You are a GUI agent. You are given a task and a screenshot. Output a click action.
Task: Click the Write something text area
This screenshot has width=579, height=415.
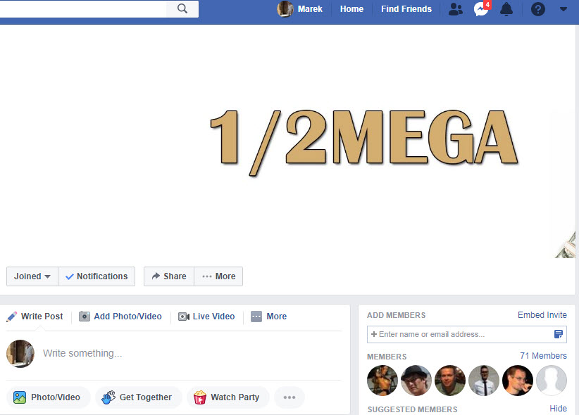point(192,353)
